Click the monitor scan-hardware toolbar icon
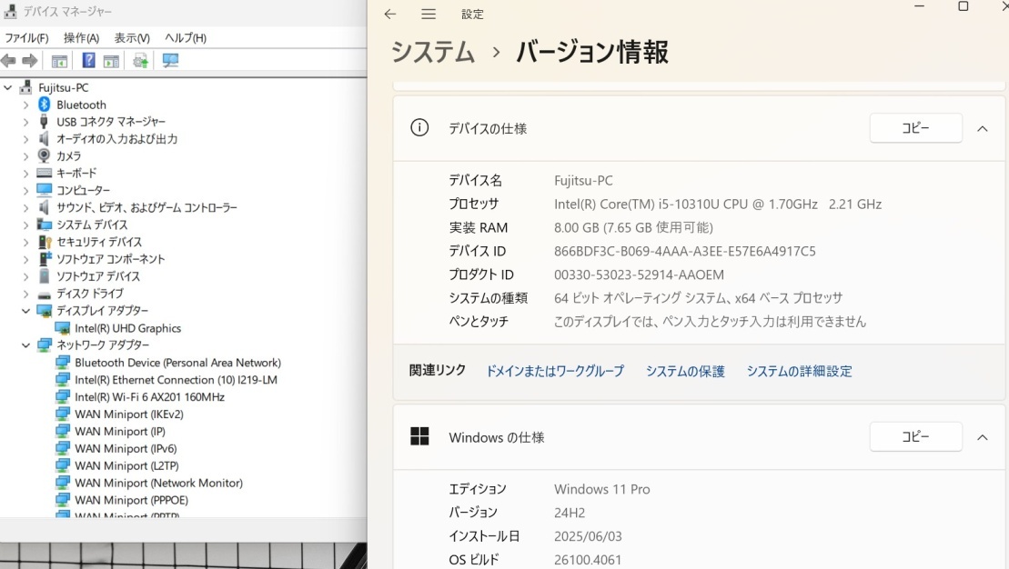The height and width of the screenshot is (569, 1009). (170, 60)
